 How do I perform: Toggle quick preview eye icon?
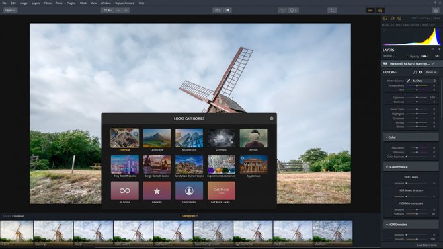click(x=217, y=10)
